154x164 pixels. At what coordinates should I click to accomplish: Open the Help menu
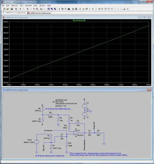point(49,5)
